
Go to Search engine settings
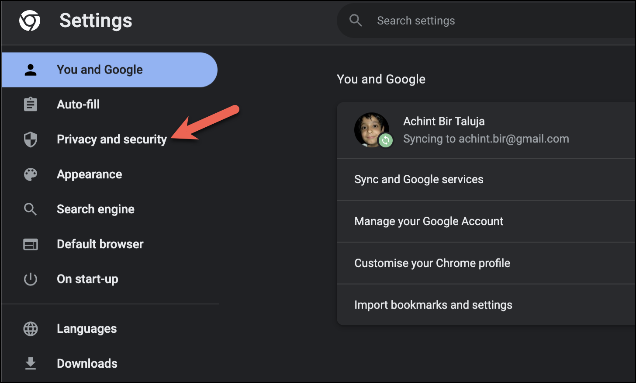tap(95, 209)
